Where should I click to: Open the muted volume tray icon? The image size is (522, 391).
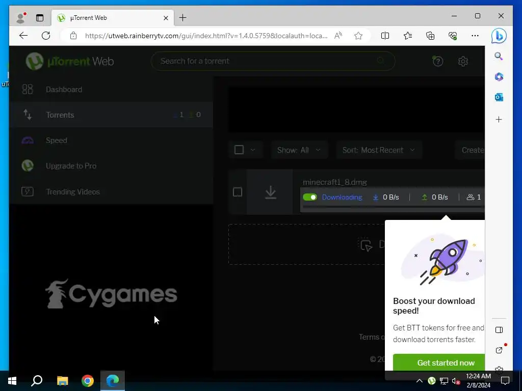click(456, 381)
